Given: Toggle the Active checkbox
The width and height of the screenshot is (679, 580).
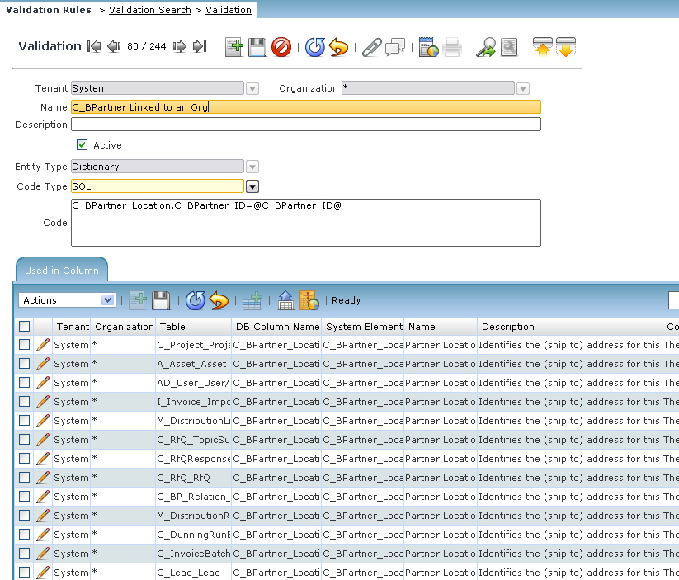Looking at the screenshot, I should 83,145.
